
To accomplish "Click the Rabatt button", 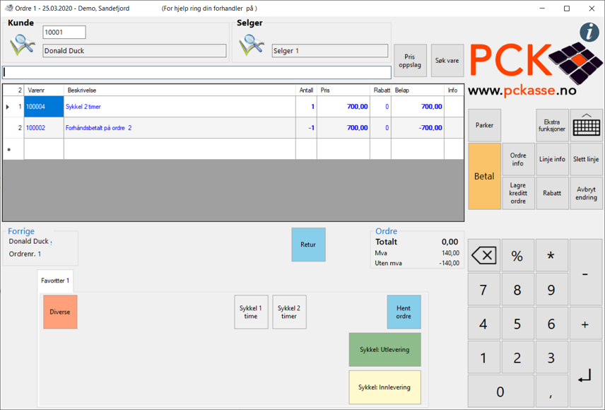I will (552, 193).
